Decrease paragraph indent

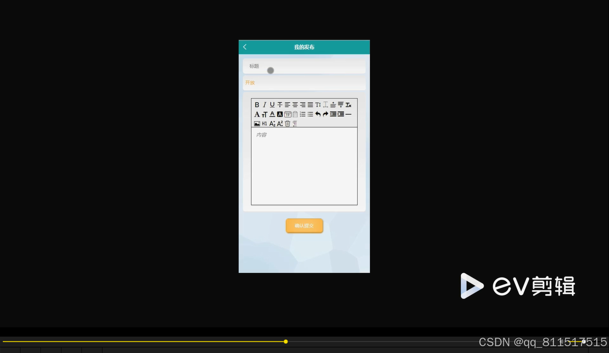pos(333,114)
